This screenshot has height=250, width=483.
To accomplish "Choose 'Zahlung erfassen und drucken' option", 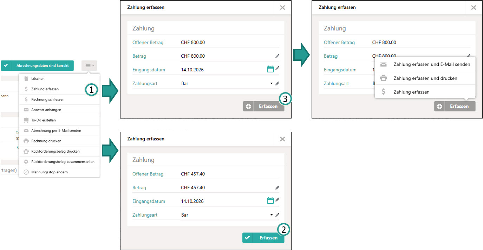I will [425, 78].
